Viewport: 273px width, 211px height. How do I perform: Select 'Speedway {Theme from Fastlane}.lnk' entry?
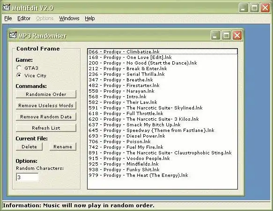(x=162, y=130)
